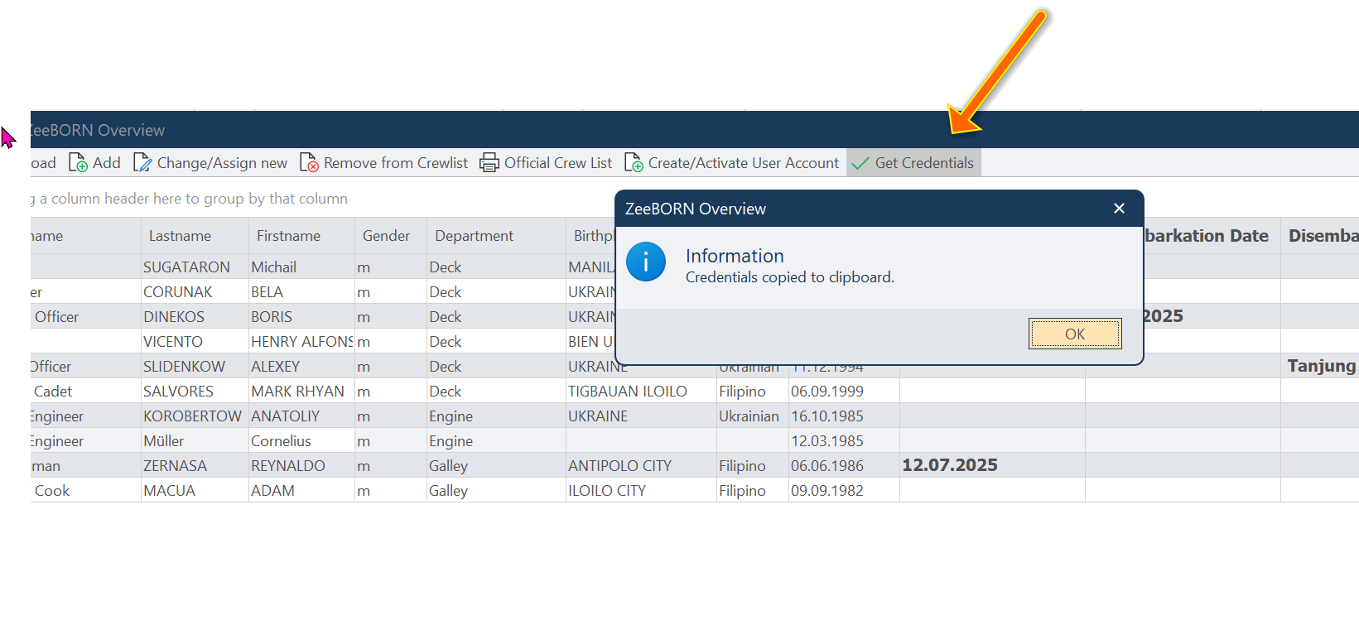The width and height of the screenshot is (1359, 620).
Task: Click firstname ADAM cell
Action: [301, 491]
